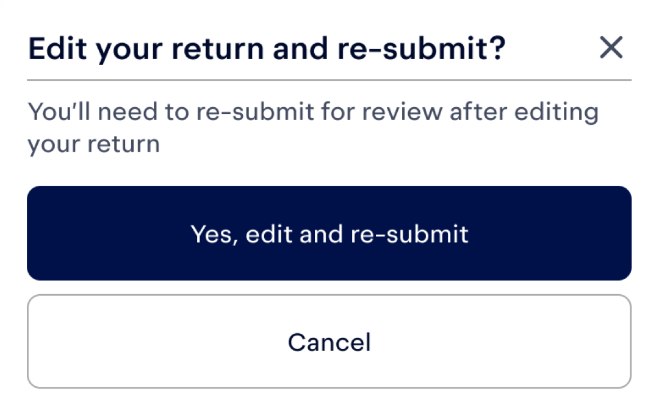Click the divider line under the dialog title
The image size is (659, 416).
[329, 80]
